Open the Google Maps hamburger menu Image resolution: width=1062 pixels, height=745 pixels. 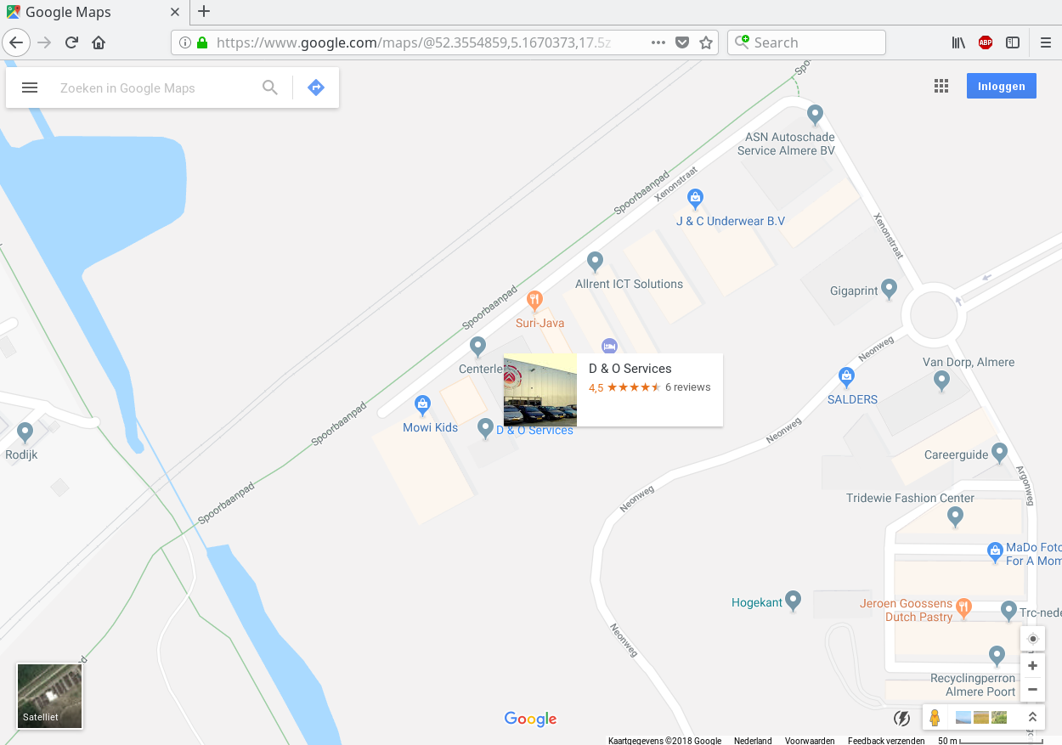tap(30, 87)
